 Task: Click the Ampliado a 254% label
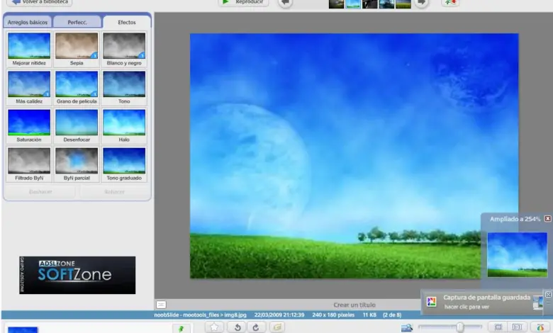(x=515, y=219)
